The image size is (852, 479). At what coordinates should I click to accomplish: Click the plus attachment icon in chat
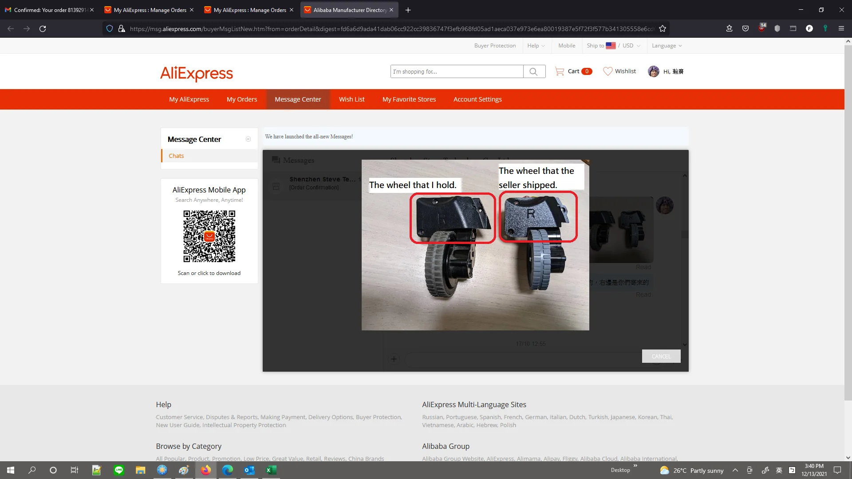pos(394,359)
